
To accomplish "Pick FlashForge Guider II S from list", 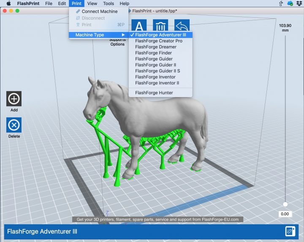I will click(x=157, y=71).
